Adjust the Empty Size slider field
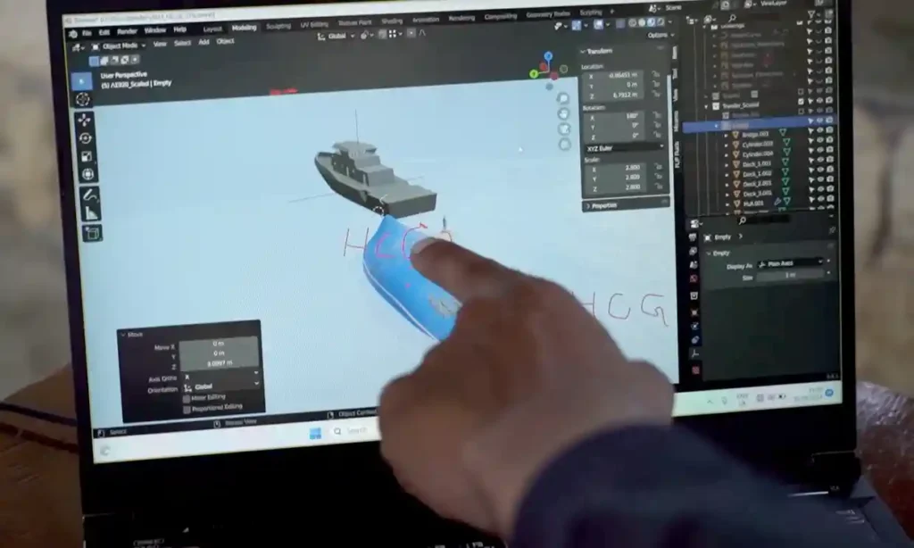 (790, 275)
